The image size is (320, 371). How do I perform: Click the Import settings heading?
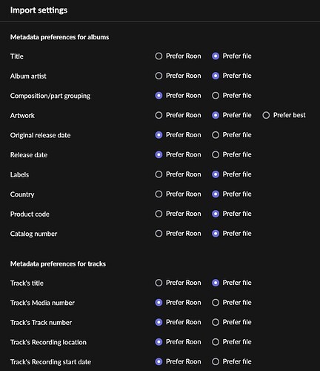[39, 10]
